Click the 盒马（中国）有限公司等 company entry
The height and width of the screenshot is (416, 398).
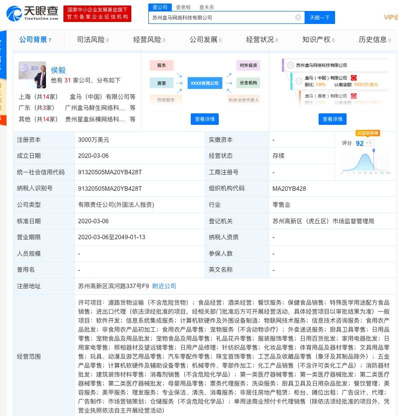click(102, 97)
